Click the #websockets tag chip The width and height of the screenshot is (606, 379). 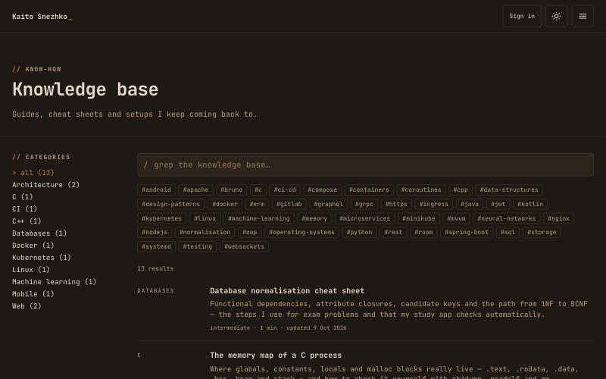(x=244, y=247)
